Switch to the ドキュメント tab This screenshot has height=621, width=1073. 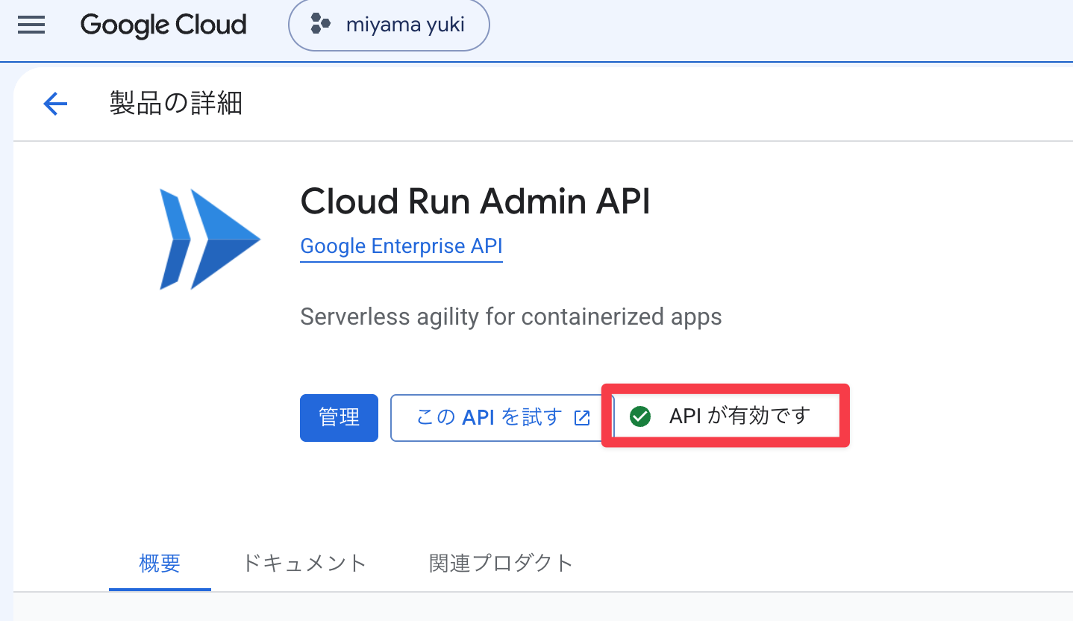coord(304,563)
